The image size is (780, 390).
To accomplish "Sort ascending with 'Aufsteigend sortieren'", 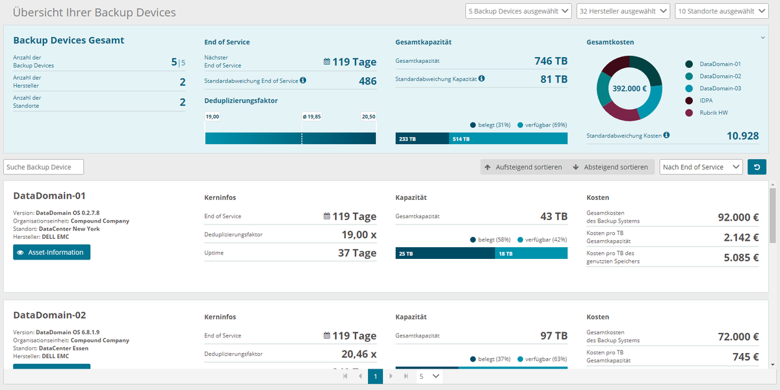I will coord(523,167).
